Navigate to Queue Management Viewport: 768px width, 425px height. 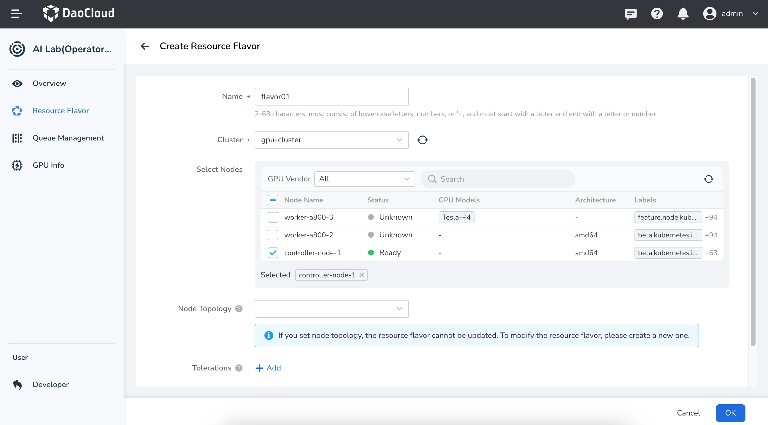(x=68, y=138)
